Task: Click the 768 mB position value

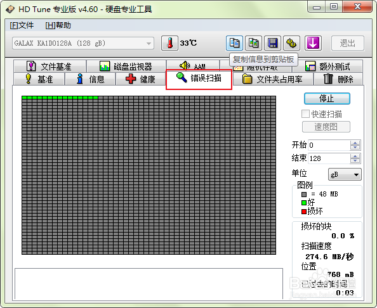Action: (x=340, y=274)
